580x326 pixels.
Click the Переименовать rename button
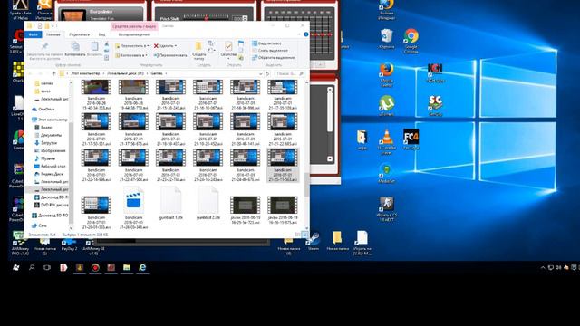click(170, 55)
